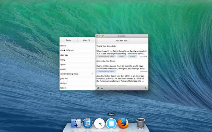Check the alan kay tag
Image resolution: width=212 pixels, height=132 pixels.
click(77, 55)
